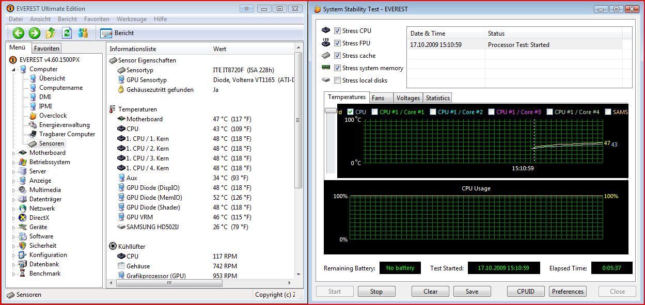Uncheck the Stress FPU checkbox
The width and height of the screenshot is (645, 305).
[x=337, y=43]
